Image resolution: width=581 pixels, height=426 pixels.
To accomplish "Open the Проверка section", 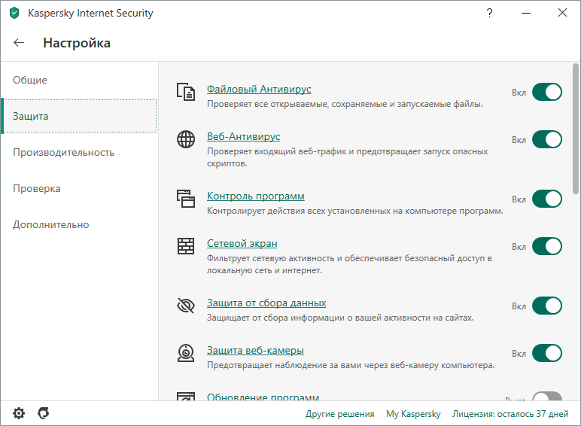I will (79, 189).
